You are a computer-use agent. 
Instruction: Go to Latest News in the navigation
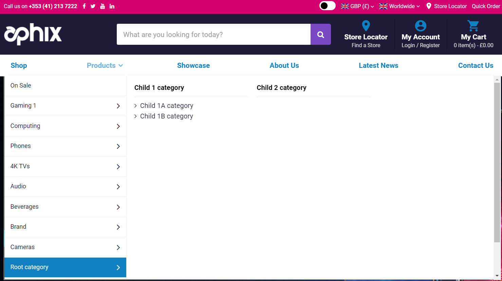pyautogui.click(x=378, y=65)
